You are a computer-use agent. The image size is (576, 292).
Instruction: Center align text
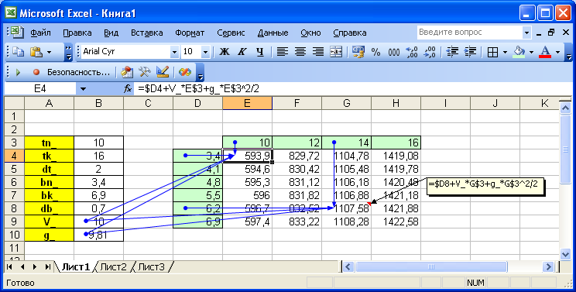(300, 52)
